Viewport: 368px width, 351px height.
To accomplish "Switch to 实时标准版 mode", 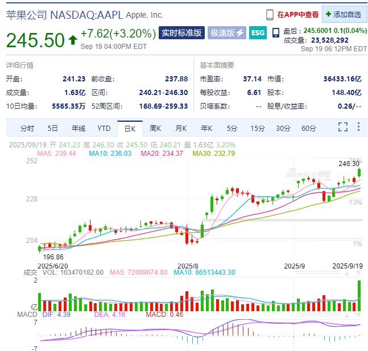I will click(x=181, y=32).
